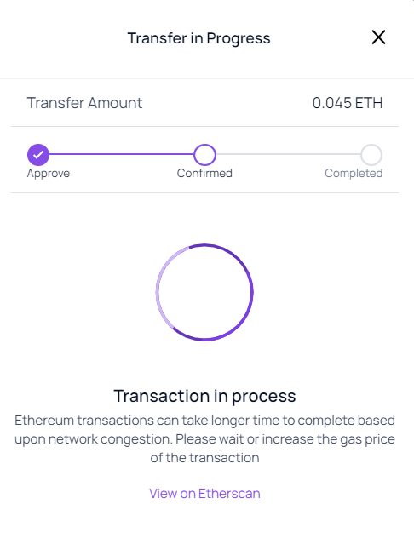Select the Confirmed step circle
This screenshot has height=544, width=414.
tap(204, 155)
